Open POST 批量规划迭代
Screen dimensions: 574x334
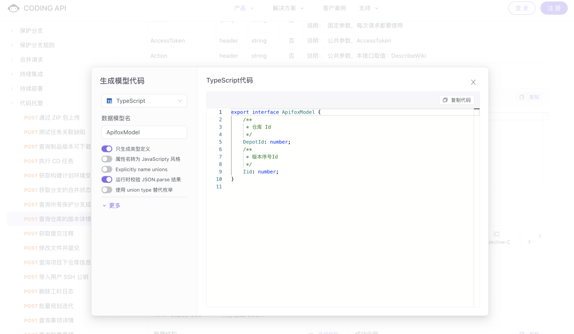pyautogui.click(x=49, y=306)
